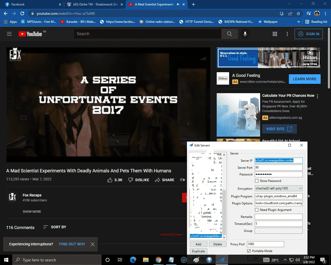
Task: Like the video showing 3.3K
Action: point(115,180)
